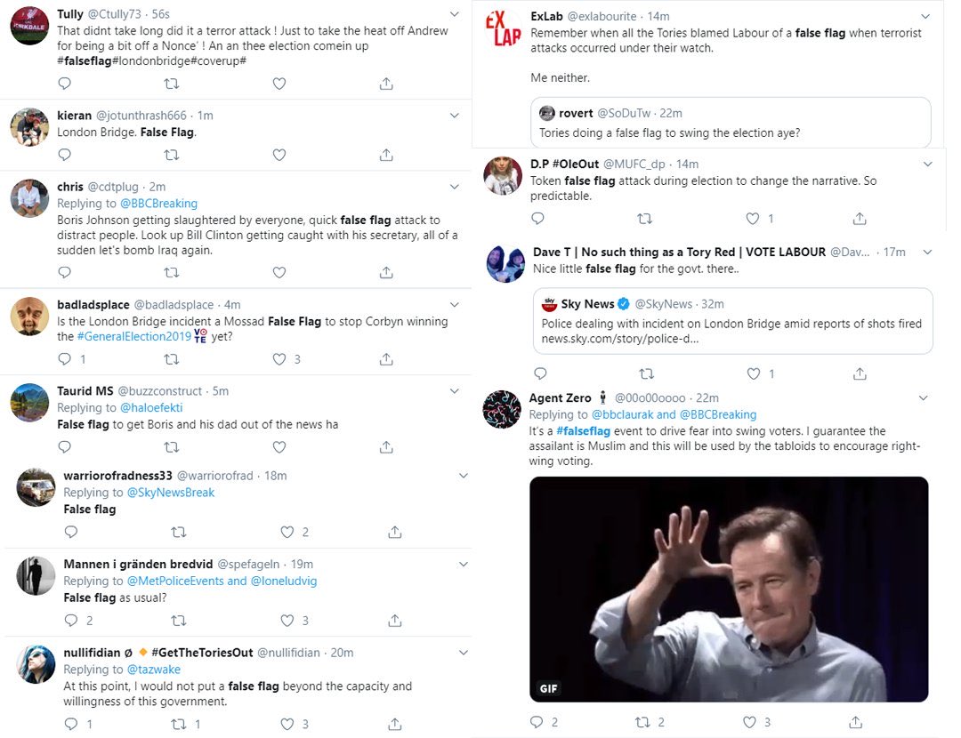Share the D.P #OleOut tweet
This screenshot has width=961, height=738.
point(860,219)
